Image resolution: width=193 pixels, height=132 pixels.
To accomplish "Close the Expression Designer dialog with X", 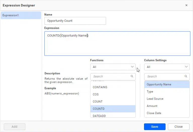I will pos(186,5).
